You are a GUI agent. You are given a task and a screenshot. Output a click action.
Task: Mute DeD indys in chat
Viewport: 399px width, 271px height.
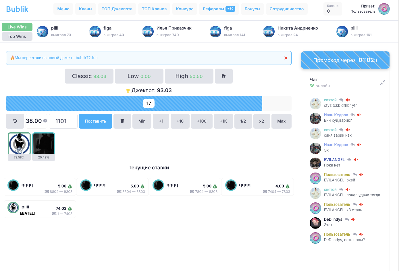[353, 219]
